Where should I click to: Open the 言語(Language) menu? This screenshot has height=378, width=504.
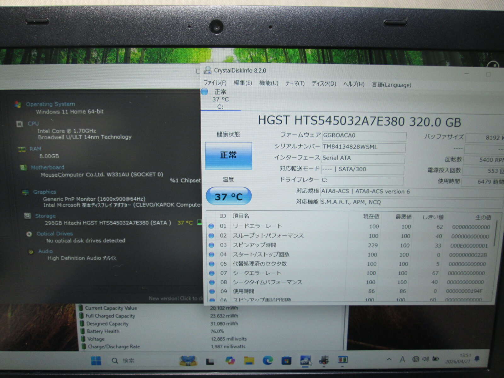pyautogui.click(x=392, y=85)
